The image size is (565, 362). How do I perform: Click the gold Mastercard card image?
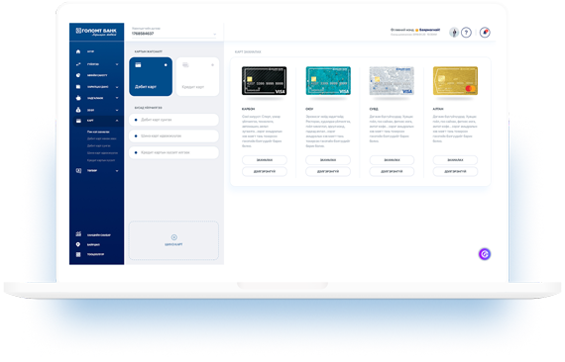click(x=455, y=81)
